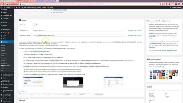Viewport: 183px width, 103px height.
Task: Focus the Application ID field
Action: (79, 30)
